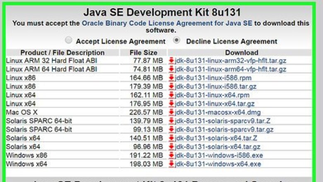The width and height of the screenshot is (323, 182).
Task: Download jdk-8u131-windows-i586.exe file
Action: [x=219, y=156]
